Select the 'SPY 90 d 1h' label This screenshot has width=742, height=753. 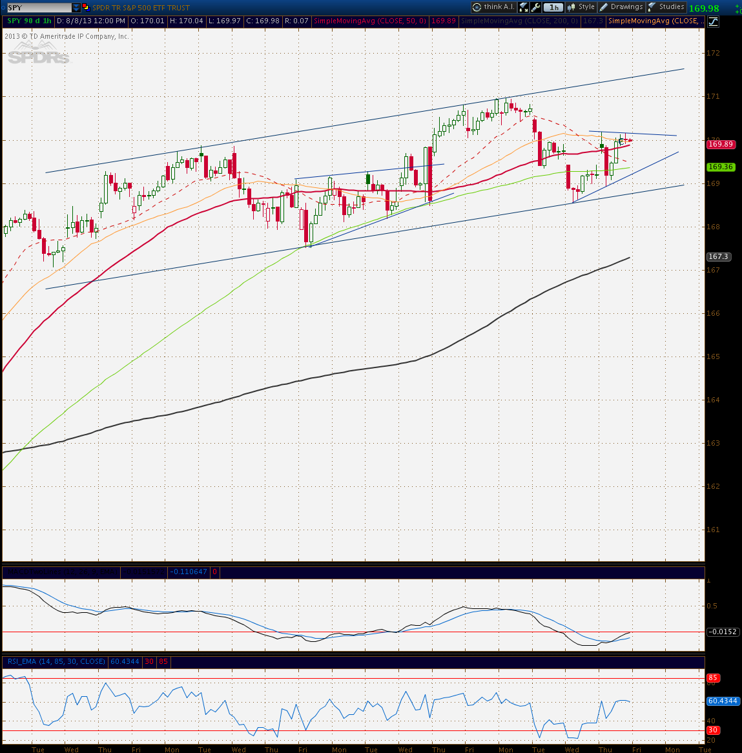click(29, 21)
